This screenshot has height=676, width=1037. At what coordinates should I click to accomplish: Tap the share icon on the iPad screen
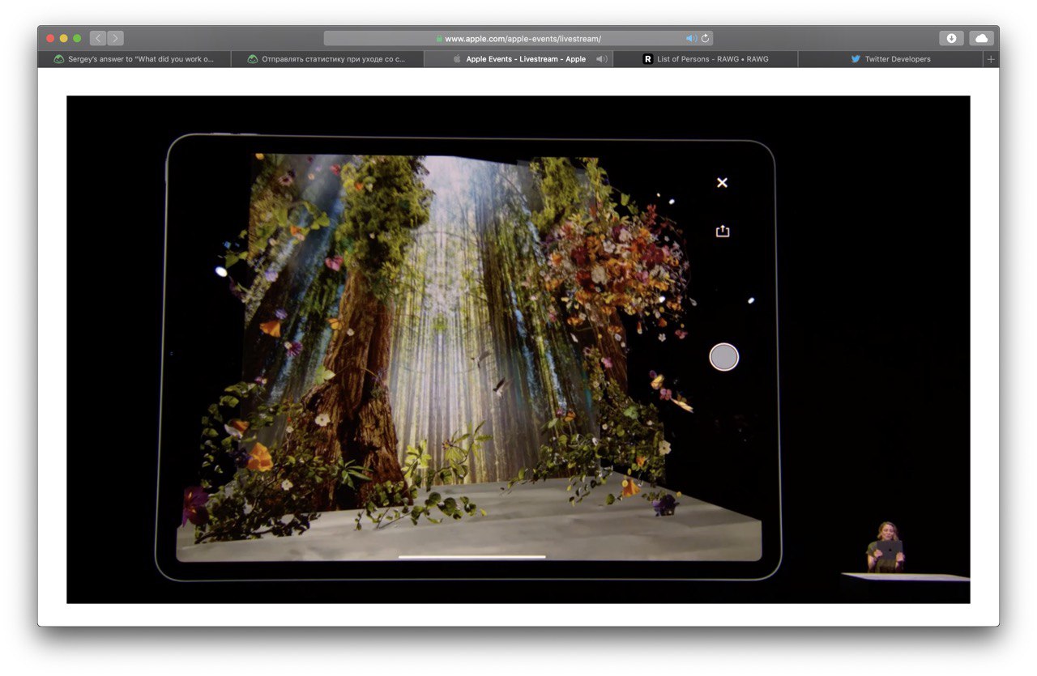[723, 231]
